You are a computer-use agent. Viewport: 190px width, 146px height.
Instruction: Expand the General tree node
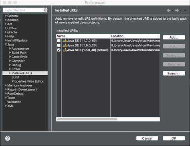[6, 16]
